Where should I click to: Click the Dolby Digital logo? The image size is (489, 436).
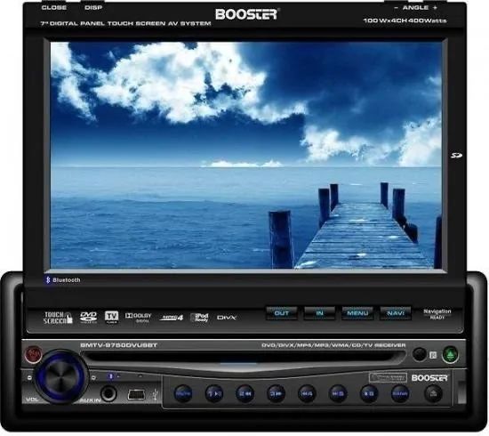pos(138,318)
